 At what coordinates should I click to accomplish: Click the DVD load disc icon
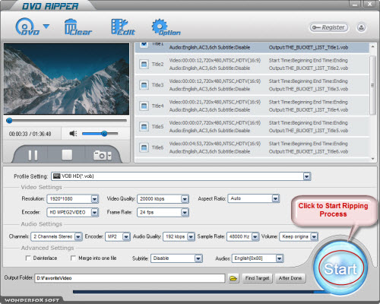coord(27,27)
